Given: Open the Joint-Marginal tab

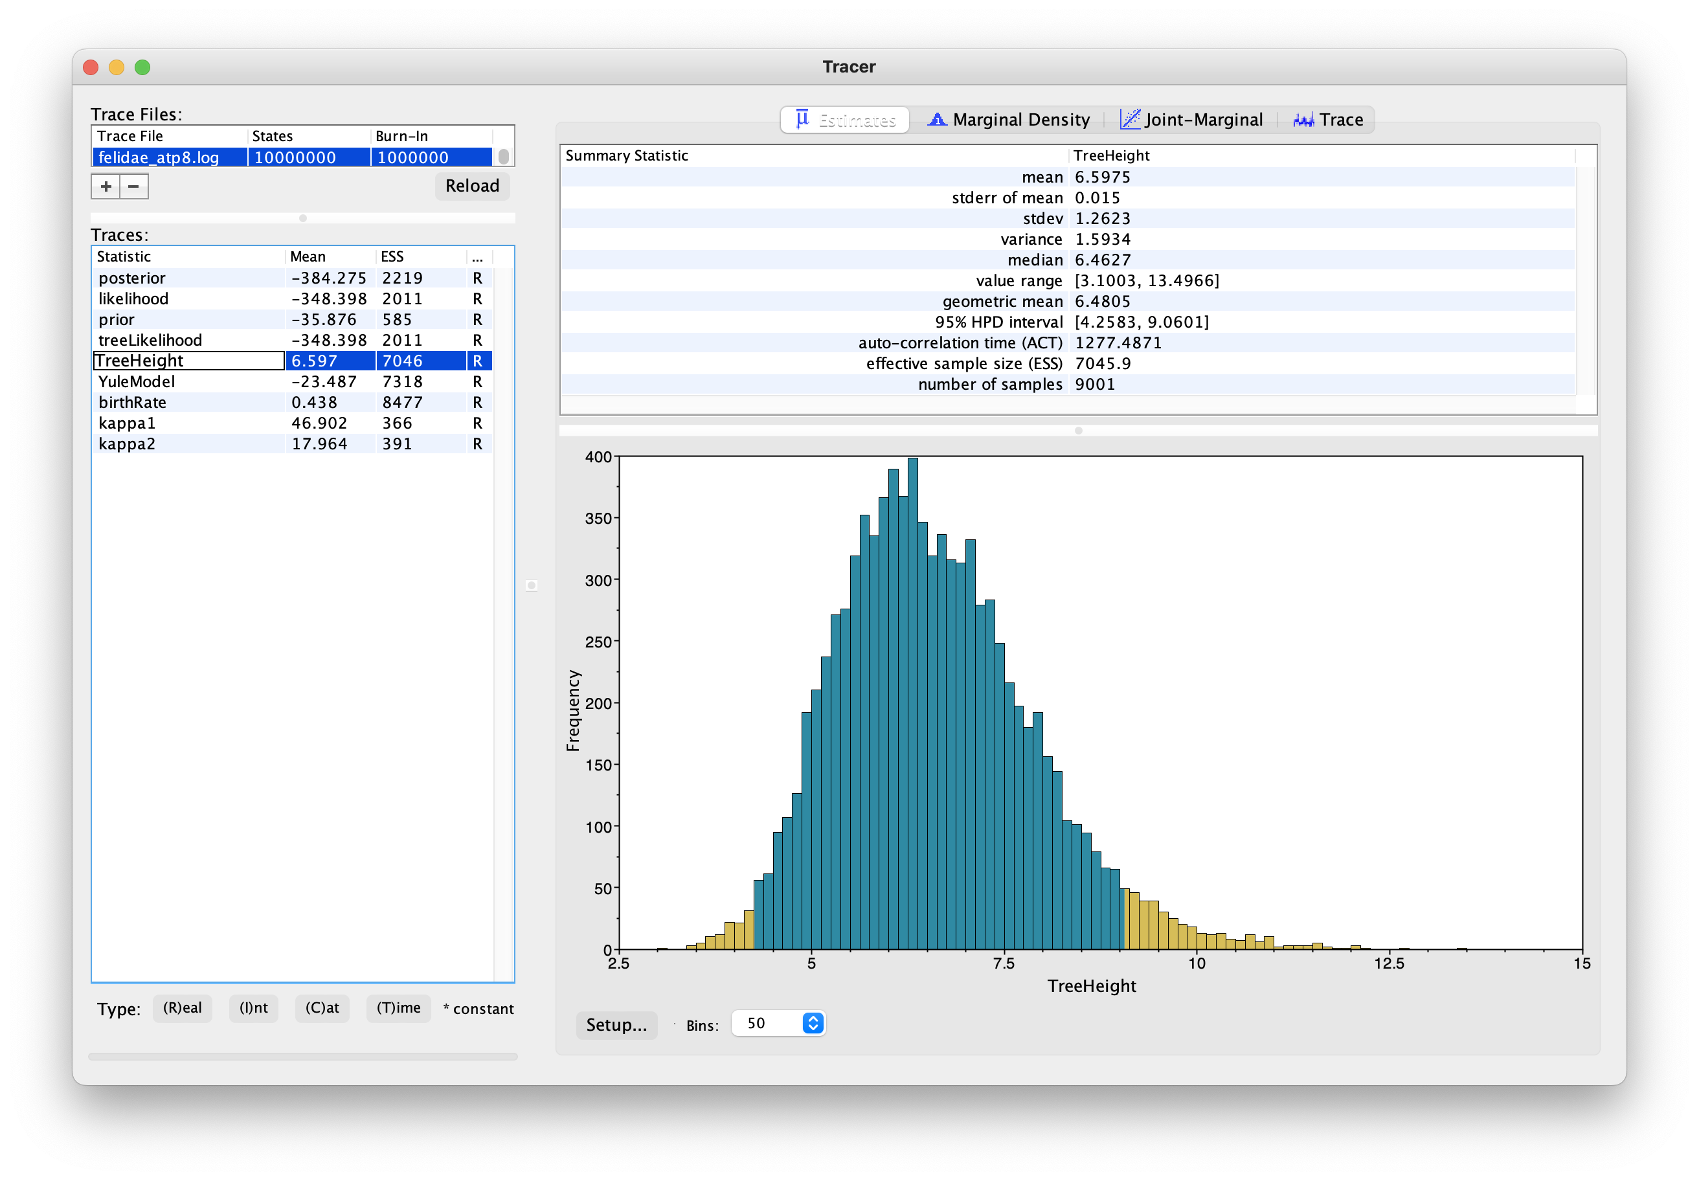Looking at the screenshot, I should pos(1191,120).
